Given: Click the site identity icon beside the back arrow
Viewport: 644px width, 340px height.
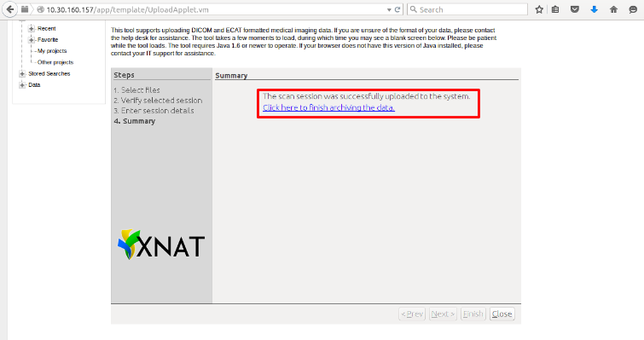Looking at the screenshot, I should pos(25,9).
